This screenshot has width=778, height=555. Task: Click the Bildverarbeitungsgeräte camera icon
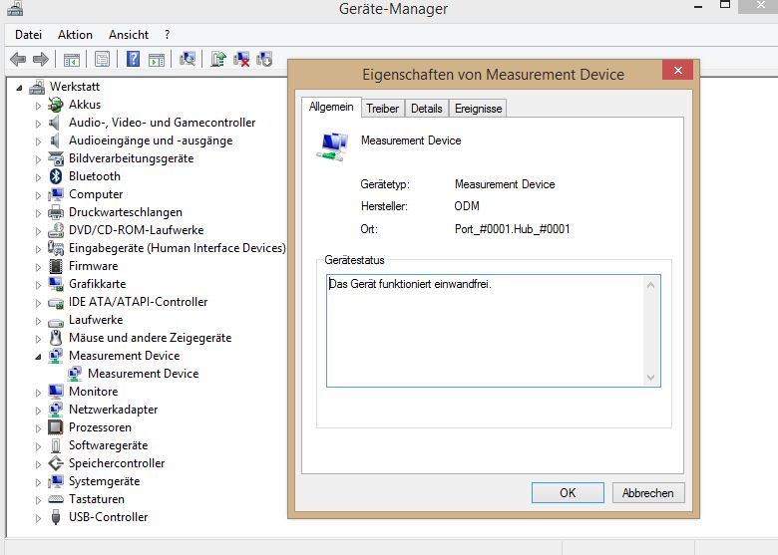(56, 158)
